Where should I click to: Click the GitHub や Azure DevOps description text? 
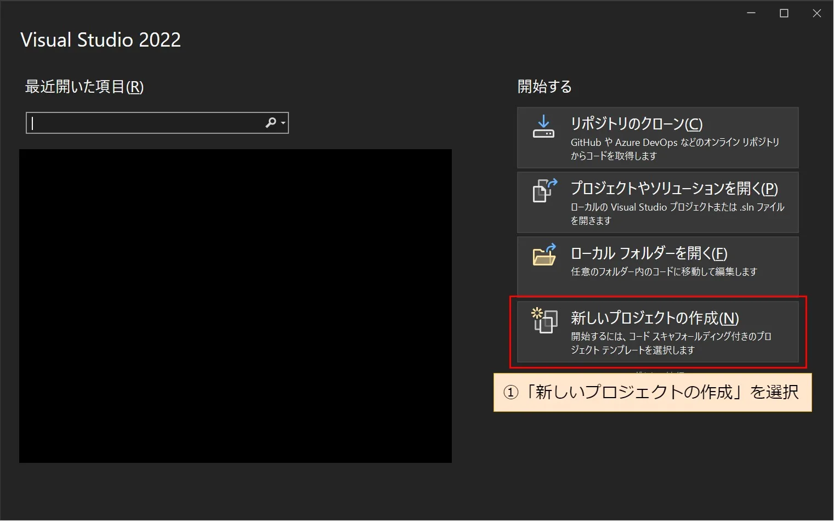675,149
